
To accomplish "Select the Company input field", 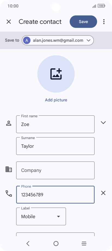I will pos(55,170).
